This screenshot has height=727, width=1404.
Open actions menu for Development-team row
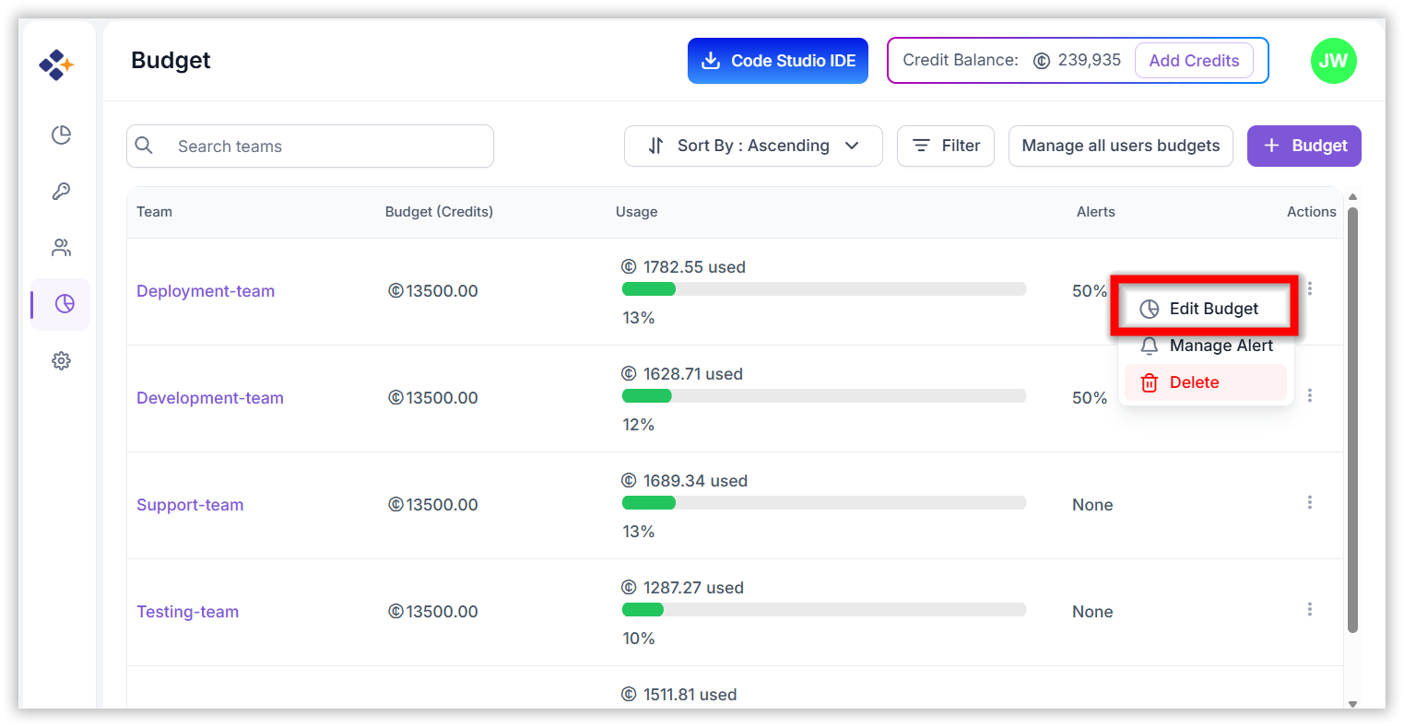[1309, 396]
